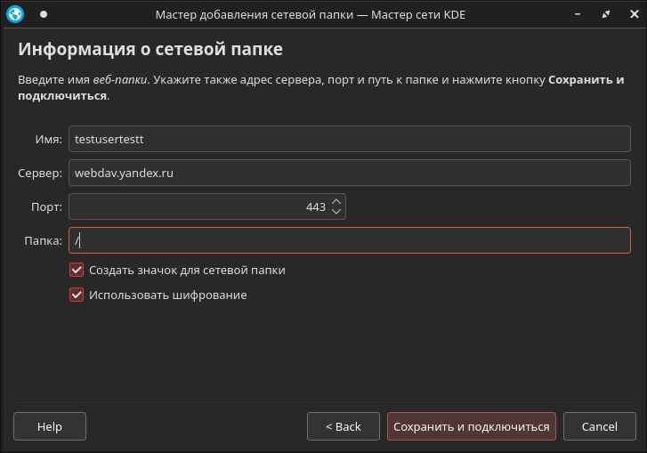This screenshot has width=647, height=453.
Task: Click inside the Папка path field
Action: coord(349,240)
